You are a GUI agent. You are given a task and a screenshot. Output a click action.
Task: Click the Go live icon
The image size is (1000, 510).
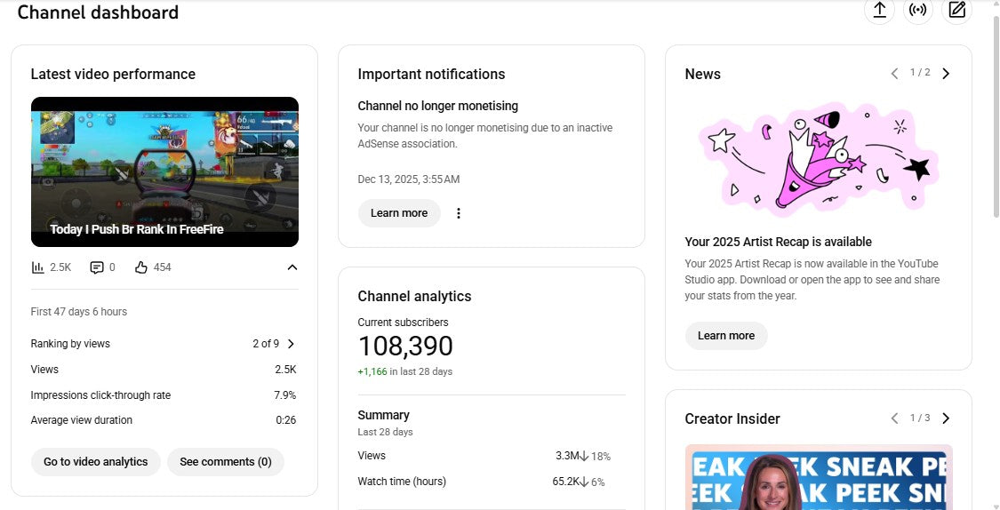pos(918,10)
